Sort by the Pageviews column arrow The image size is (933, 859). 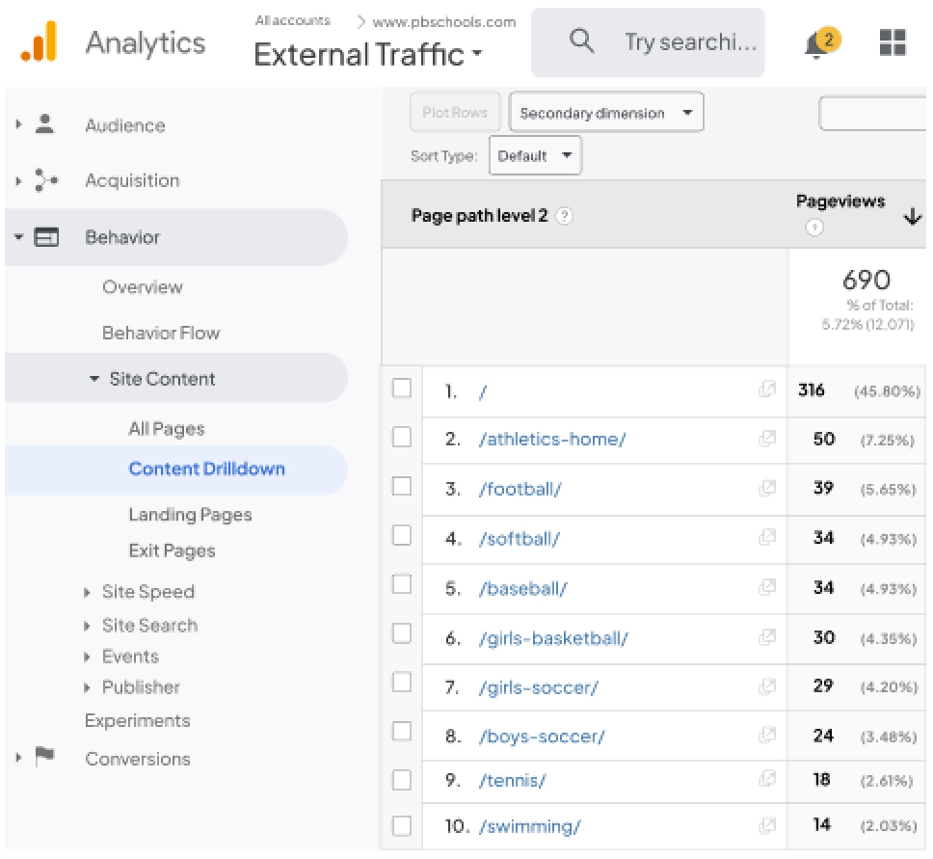point(912,217)
